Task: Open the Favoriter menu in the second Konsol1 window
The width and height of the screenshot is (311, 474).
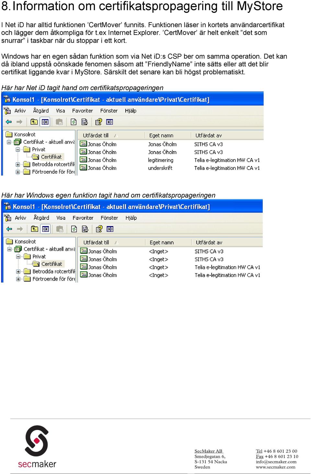Action: tap(83, 218)
